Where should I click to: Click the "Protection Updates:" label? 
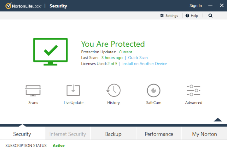[x=99, y=52]
